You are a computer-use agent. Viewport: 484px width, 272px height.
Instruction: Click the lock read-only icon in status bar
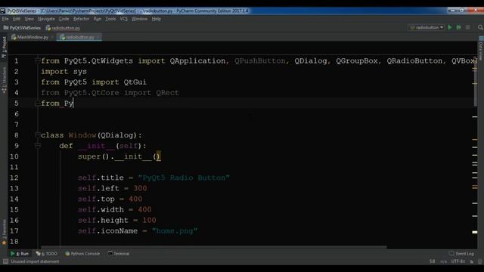(472, 261)
